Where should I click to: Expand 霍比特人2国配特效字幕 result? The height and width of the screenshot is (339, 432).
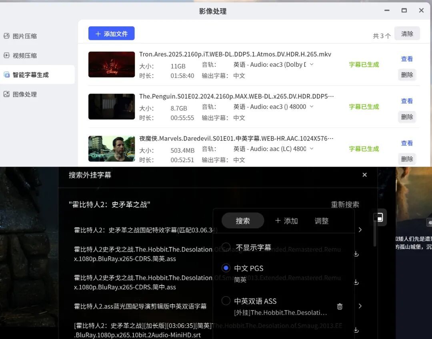point(360,230)
